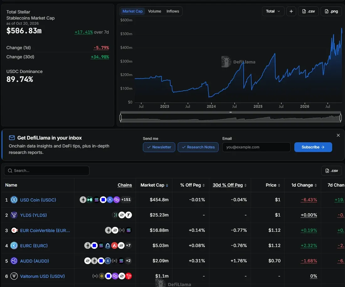345x287 pixels.
Task: Click the mail icon in inbox banner
Action: click(12, 138)
